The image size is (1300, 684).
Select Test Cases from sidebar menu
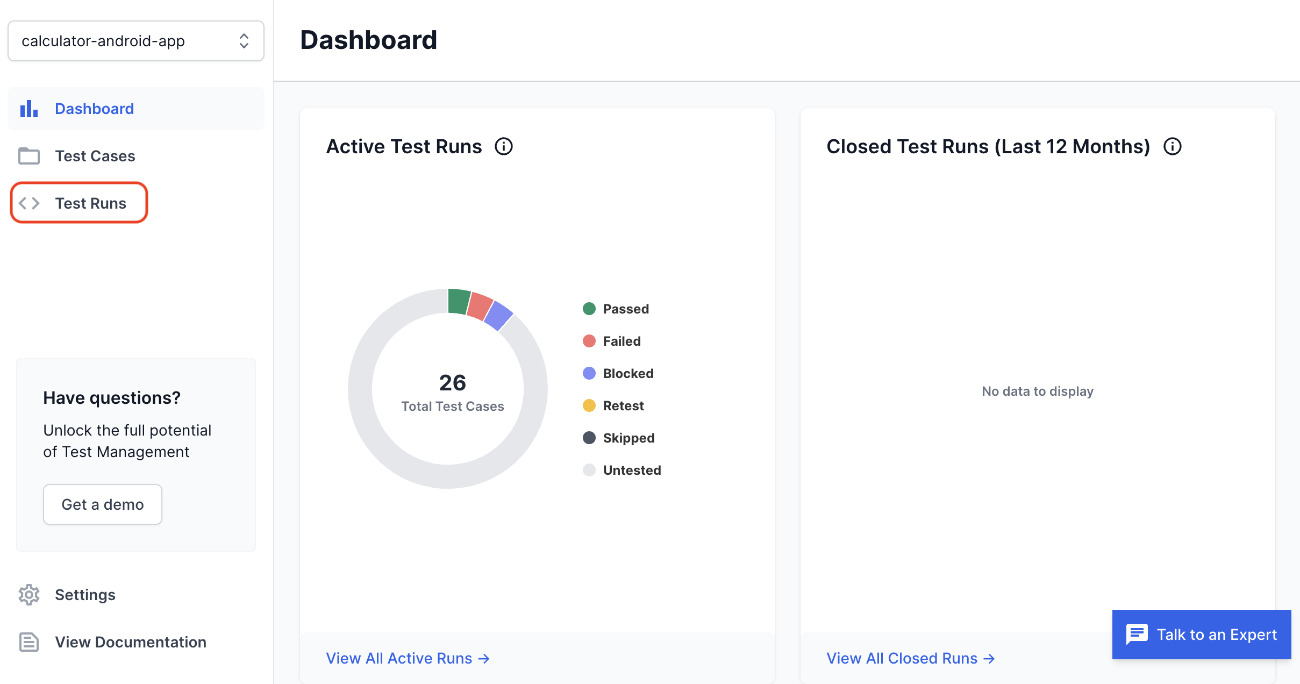click(x=96, y=155)
